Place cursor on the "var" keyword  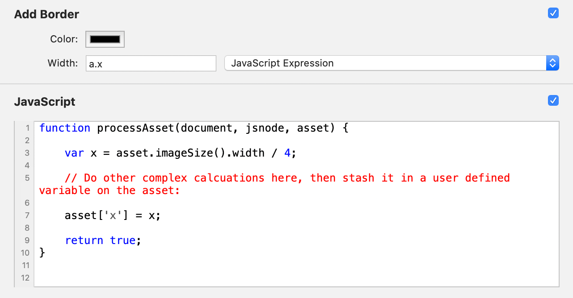(x=74, y=153)
